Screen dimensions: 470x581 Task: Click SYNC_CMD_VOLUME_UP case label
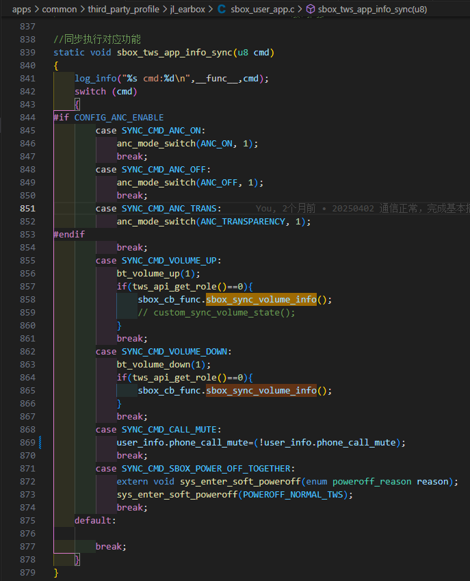(x=169, y=261)
